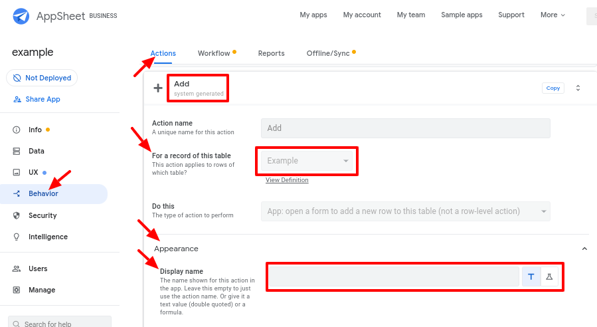Click the Not Deployed status icon
This screenshot has height=327, width=597.
(17, 78)
